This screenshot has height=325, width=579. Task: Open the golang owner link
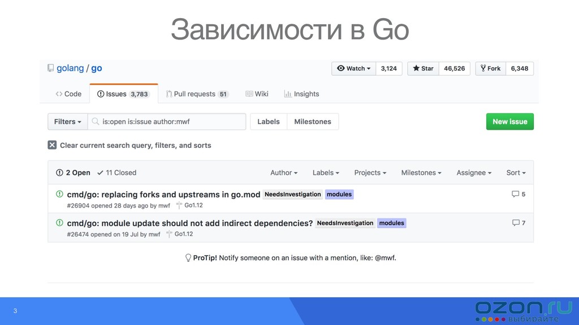coord(70,68)
